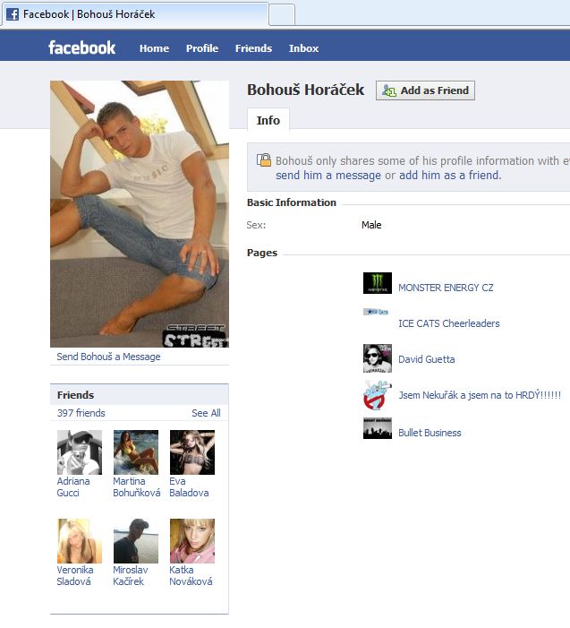
Task: Open the David Guetta page thumbnail
Action: 378,358
